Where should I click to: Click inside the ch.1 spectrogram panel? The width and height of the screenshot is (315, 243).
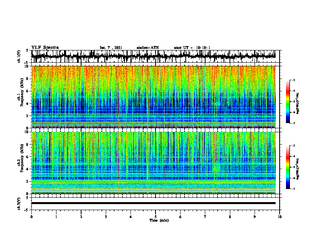click(x=154, y=97)
